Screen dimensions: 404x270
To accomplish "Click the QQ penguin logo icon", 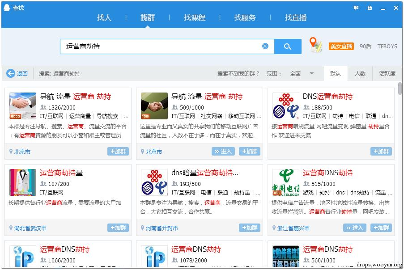I will coord(7,8).
